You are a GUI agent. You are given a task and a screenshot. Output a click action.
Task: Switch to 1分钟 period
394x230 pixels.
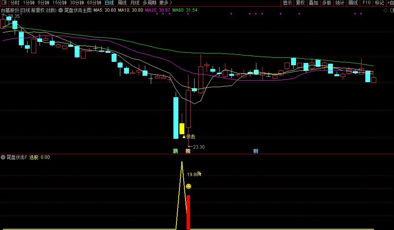(29, 3)
